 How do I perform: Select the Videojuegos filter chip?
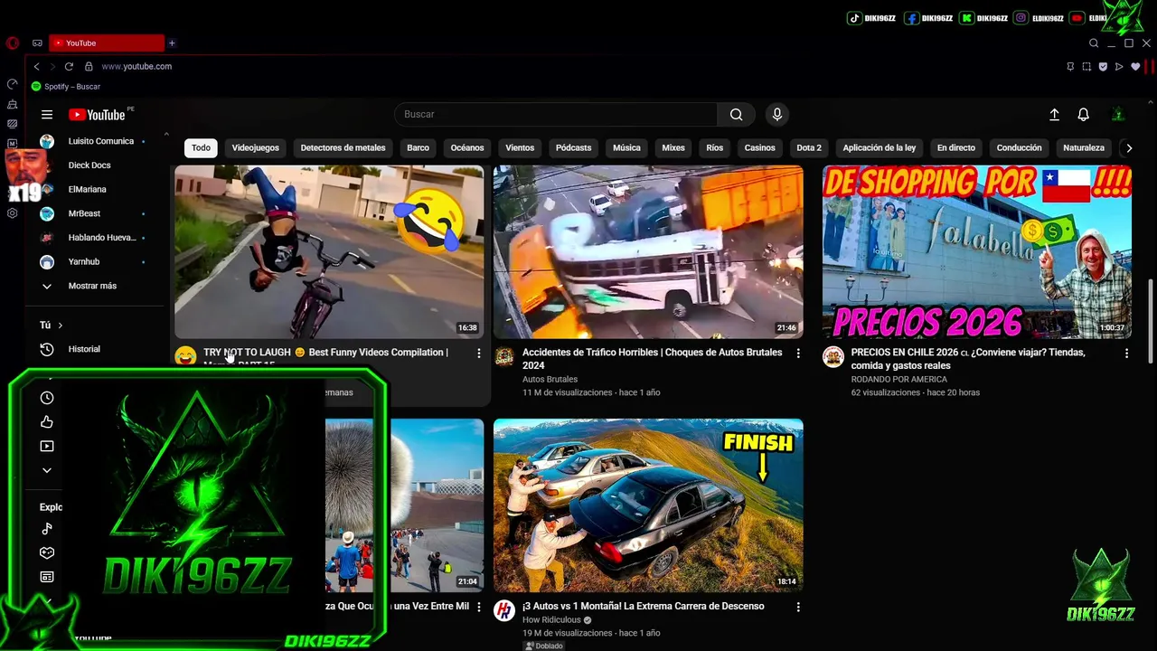click(255, 147)
